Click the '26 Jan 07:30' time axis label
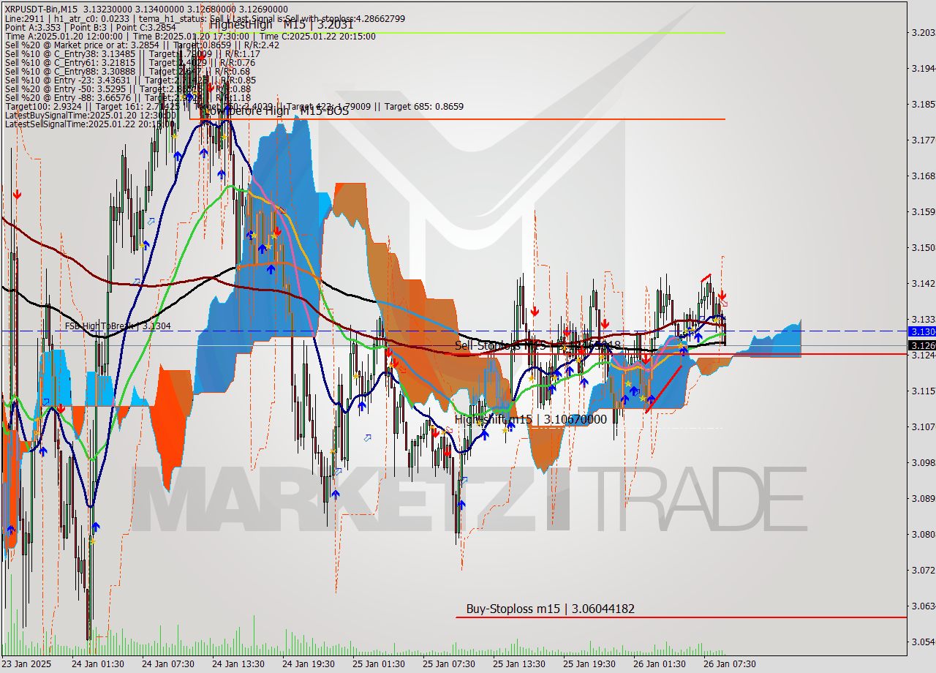The width and height of the screenshot is (936, 673). pos(729,664)
